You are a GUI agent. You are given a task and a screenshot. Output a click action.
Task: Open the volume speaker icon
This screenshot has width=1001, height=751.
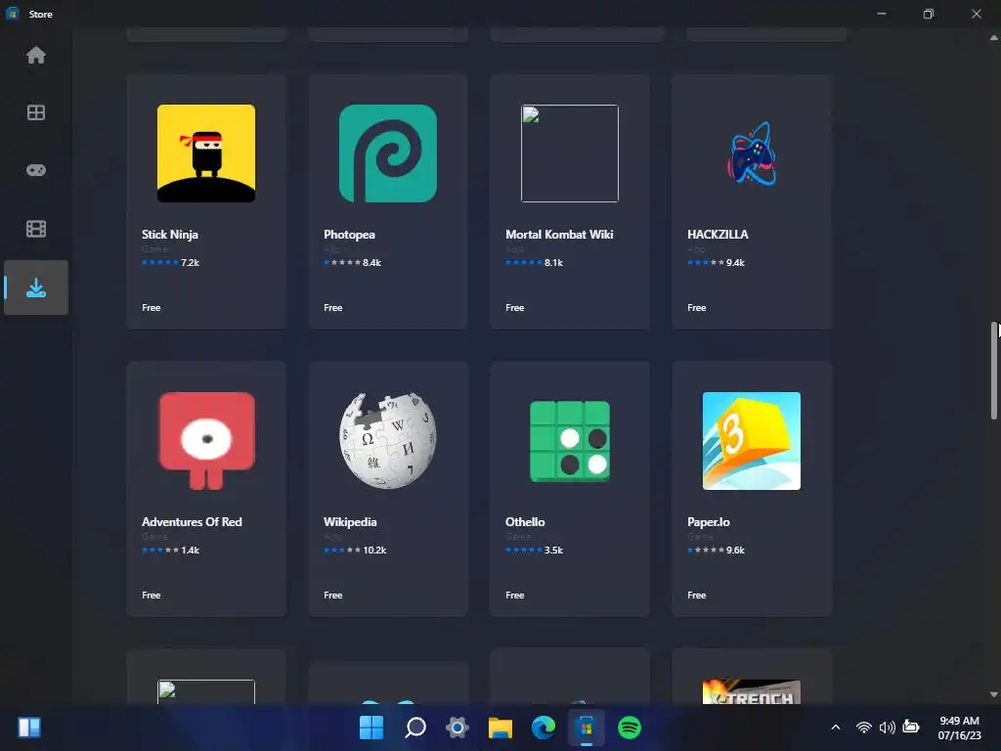(x=887, y=728)
